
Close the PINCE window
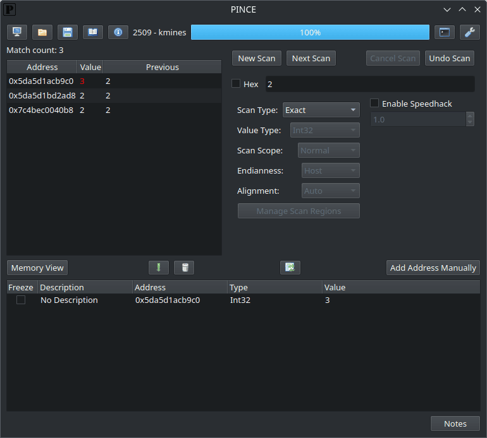pyautogui.click(x=478, y=9)
